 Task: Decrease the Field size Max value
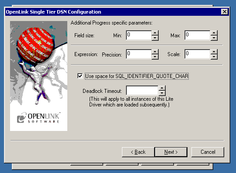tap(214, 38)
